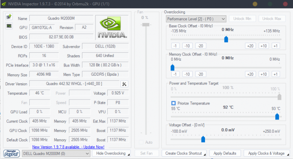This screenshot has width=293, height=159.
Task: Increase base clock offset by 20
Action: (x=250, y=46)
